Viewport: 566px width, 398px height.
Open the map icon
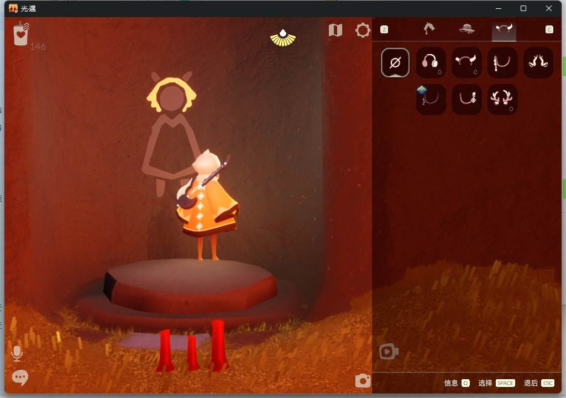336,30
